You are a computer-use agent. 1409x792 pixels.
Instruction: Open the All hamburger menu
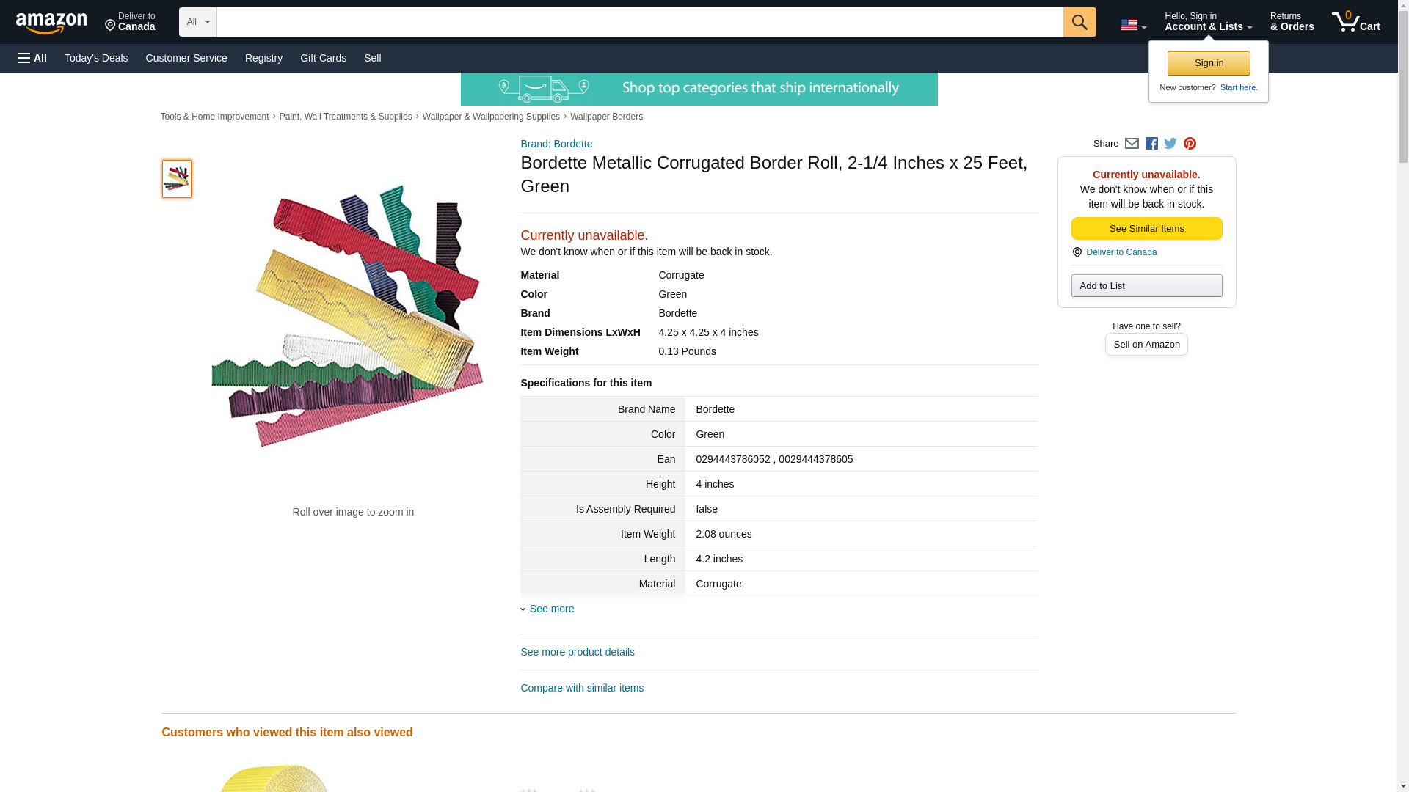[x=32, y=58]
